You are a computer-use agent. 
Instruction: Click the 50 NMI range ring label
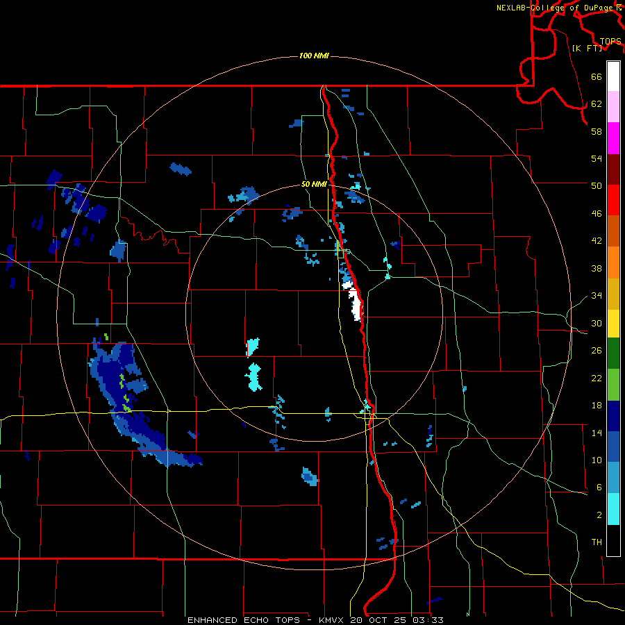click(314, 184)
